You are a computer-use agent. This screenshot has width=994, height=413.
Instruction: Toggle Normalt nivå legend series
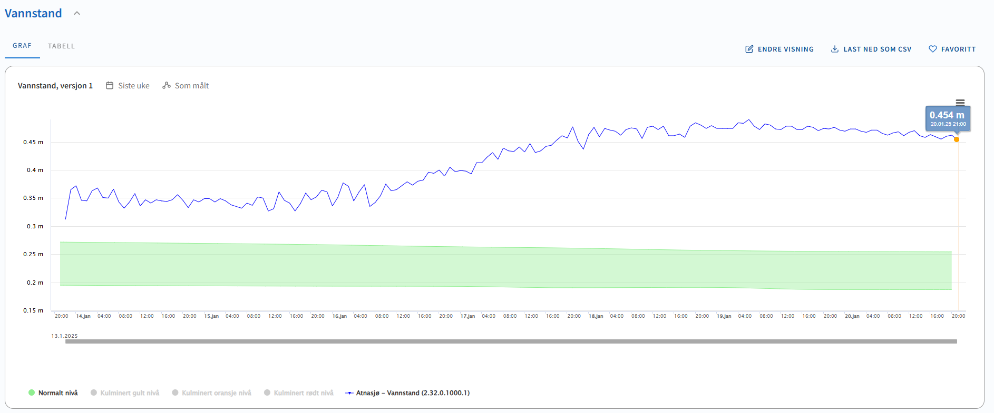53,393
